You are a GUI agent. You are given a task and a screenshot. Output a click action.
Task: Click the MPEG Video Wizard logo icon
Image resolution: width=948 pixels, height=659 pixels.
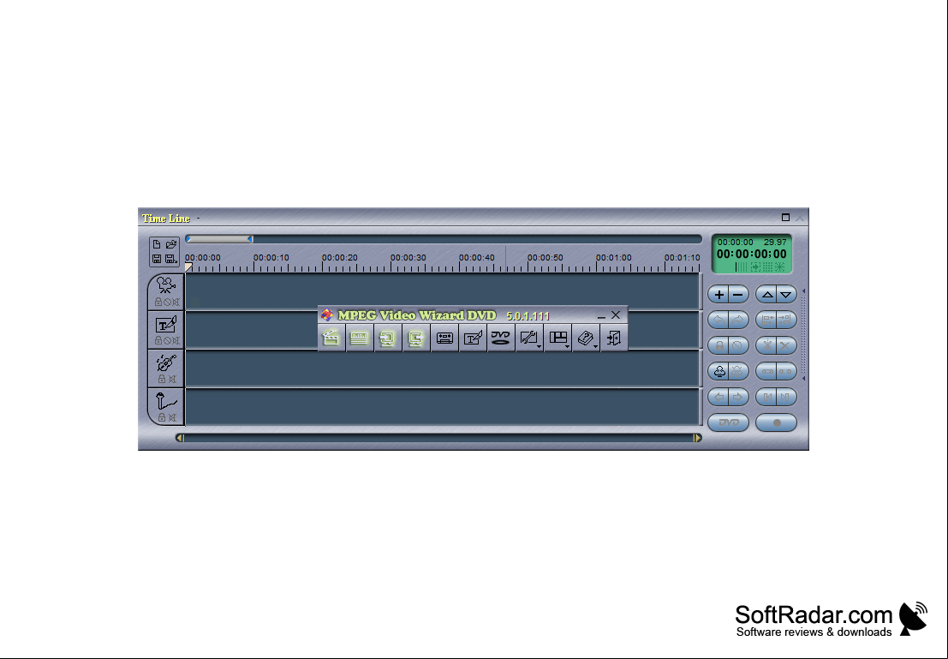[327, 315]
